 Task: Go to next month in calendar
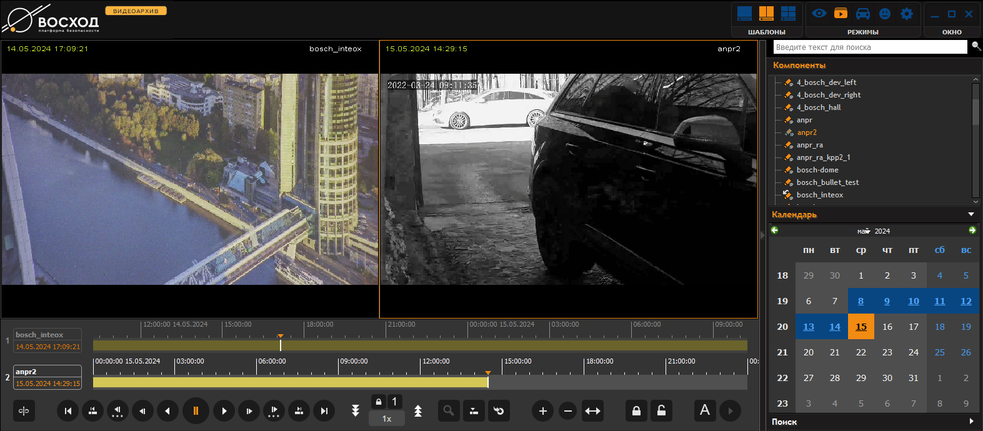click(x=972, y=230)
